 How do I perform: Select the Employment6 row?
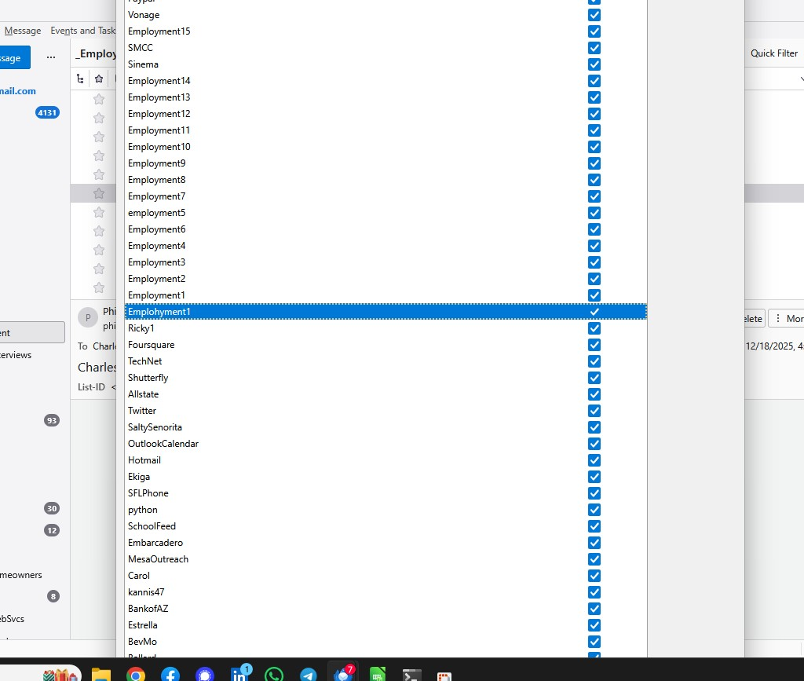(386, 229)
